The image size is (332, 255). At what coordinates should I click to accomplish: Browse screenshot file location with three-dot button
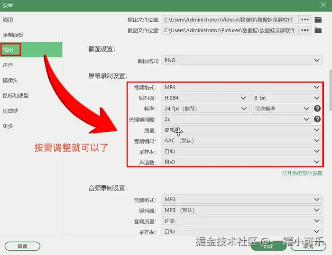pyautogui.click(x=304, y=30)
